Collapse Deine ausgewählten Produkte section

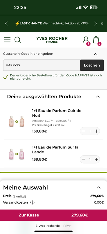coord(97,97)
